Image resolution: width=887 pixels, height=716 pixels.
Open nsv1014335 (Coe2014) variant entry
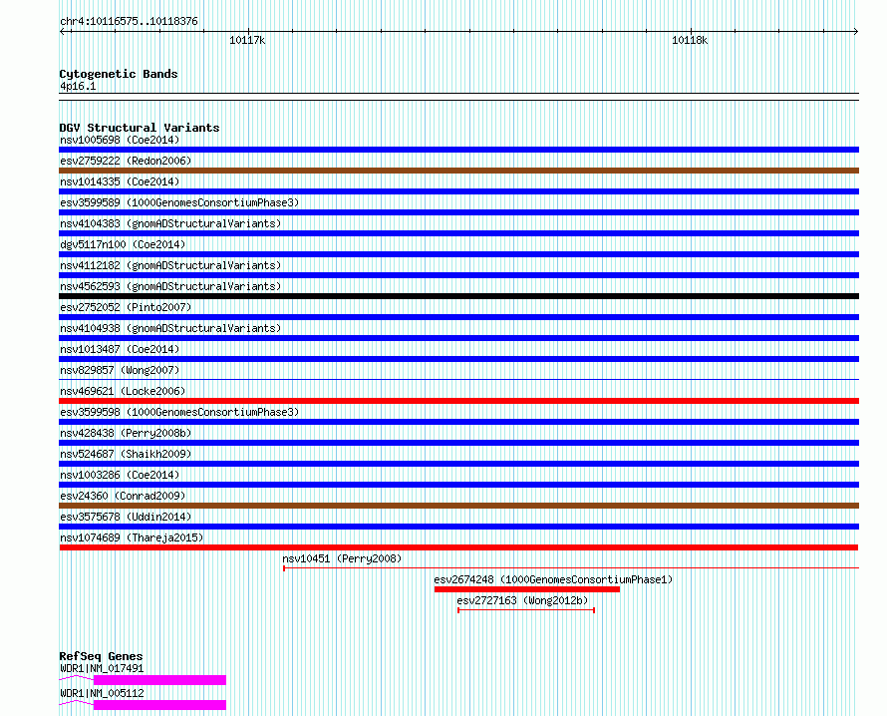120,181
